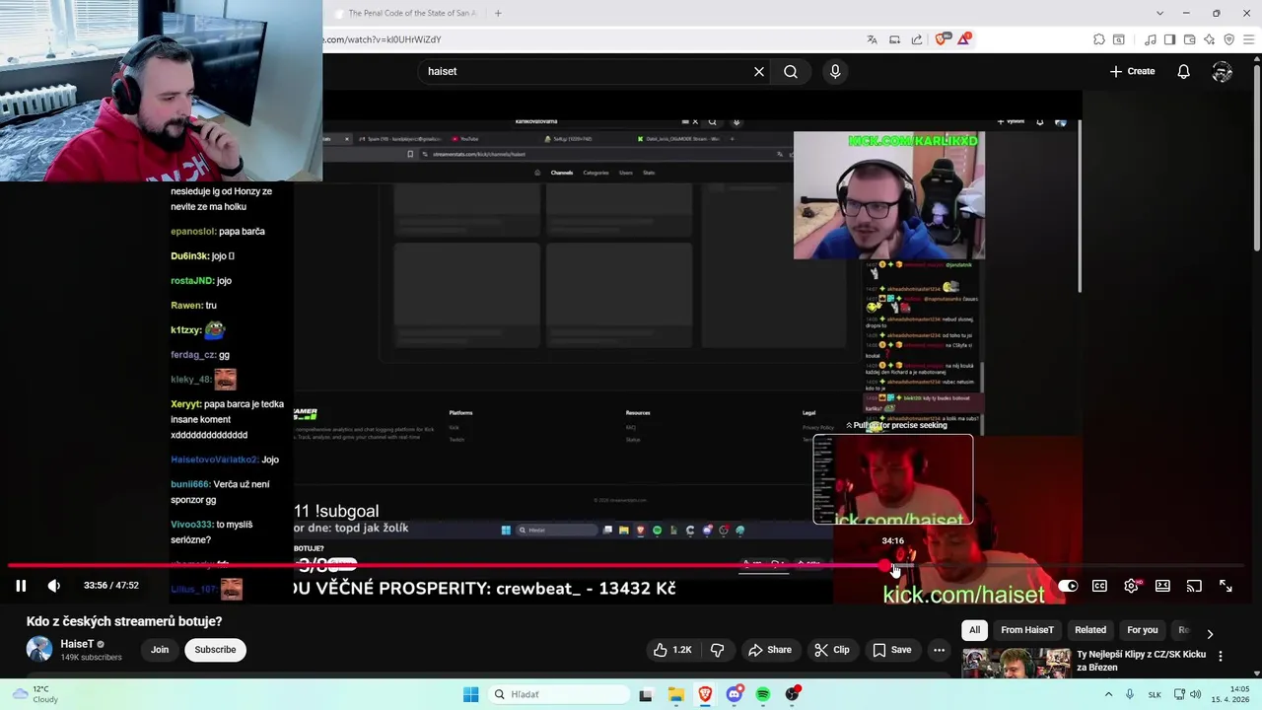Open the media control music note
The height and width of the screenshot is (710, 1262).
(x=1151, y=39)
